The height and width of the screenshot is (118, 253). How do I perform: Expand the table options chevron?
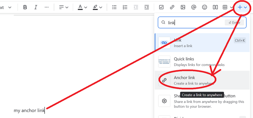231,7
